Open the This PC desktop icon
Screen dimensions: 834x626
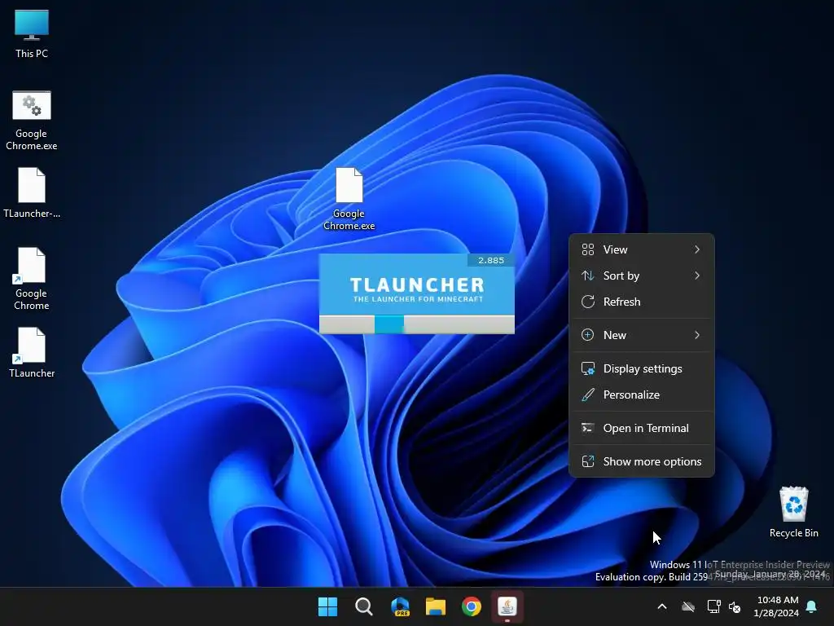point(32,33)
